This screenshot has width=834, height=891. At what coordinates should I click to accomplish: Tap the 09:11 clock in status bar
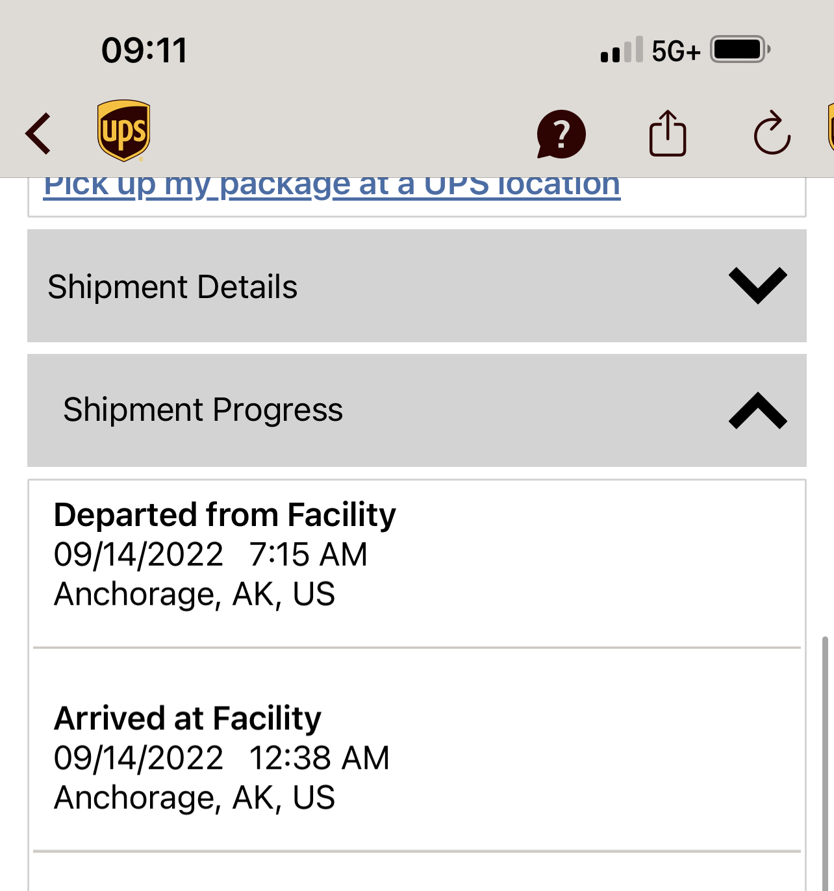[x=144, y=51]
